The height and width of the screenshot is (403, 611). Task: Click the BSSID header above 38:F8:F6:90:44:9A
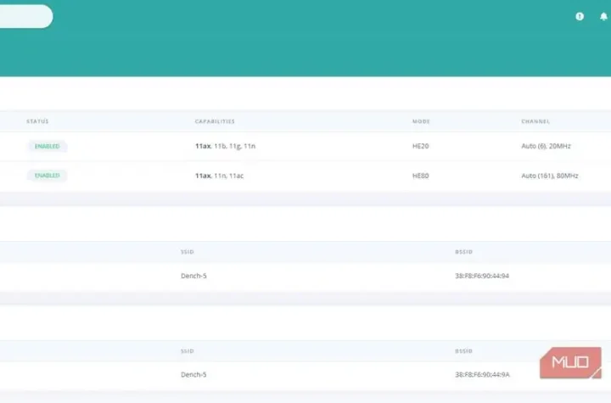pyautogui.click(x=463, y=351)
